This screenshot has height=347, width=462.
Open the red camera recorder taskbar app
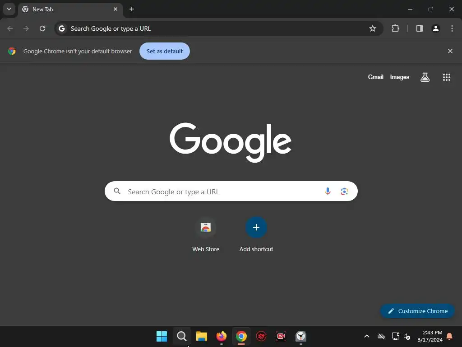tap(281, 336)
